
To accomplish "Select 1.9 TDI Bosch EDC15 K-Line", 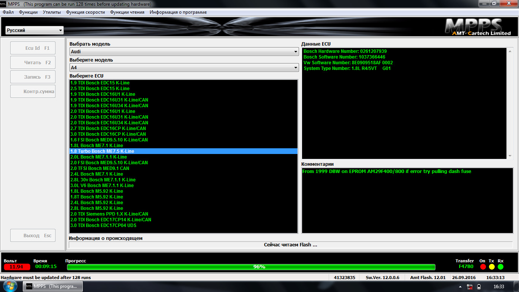I will coord(184,83).
